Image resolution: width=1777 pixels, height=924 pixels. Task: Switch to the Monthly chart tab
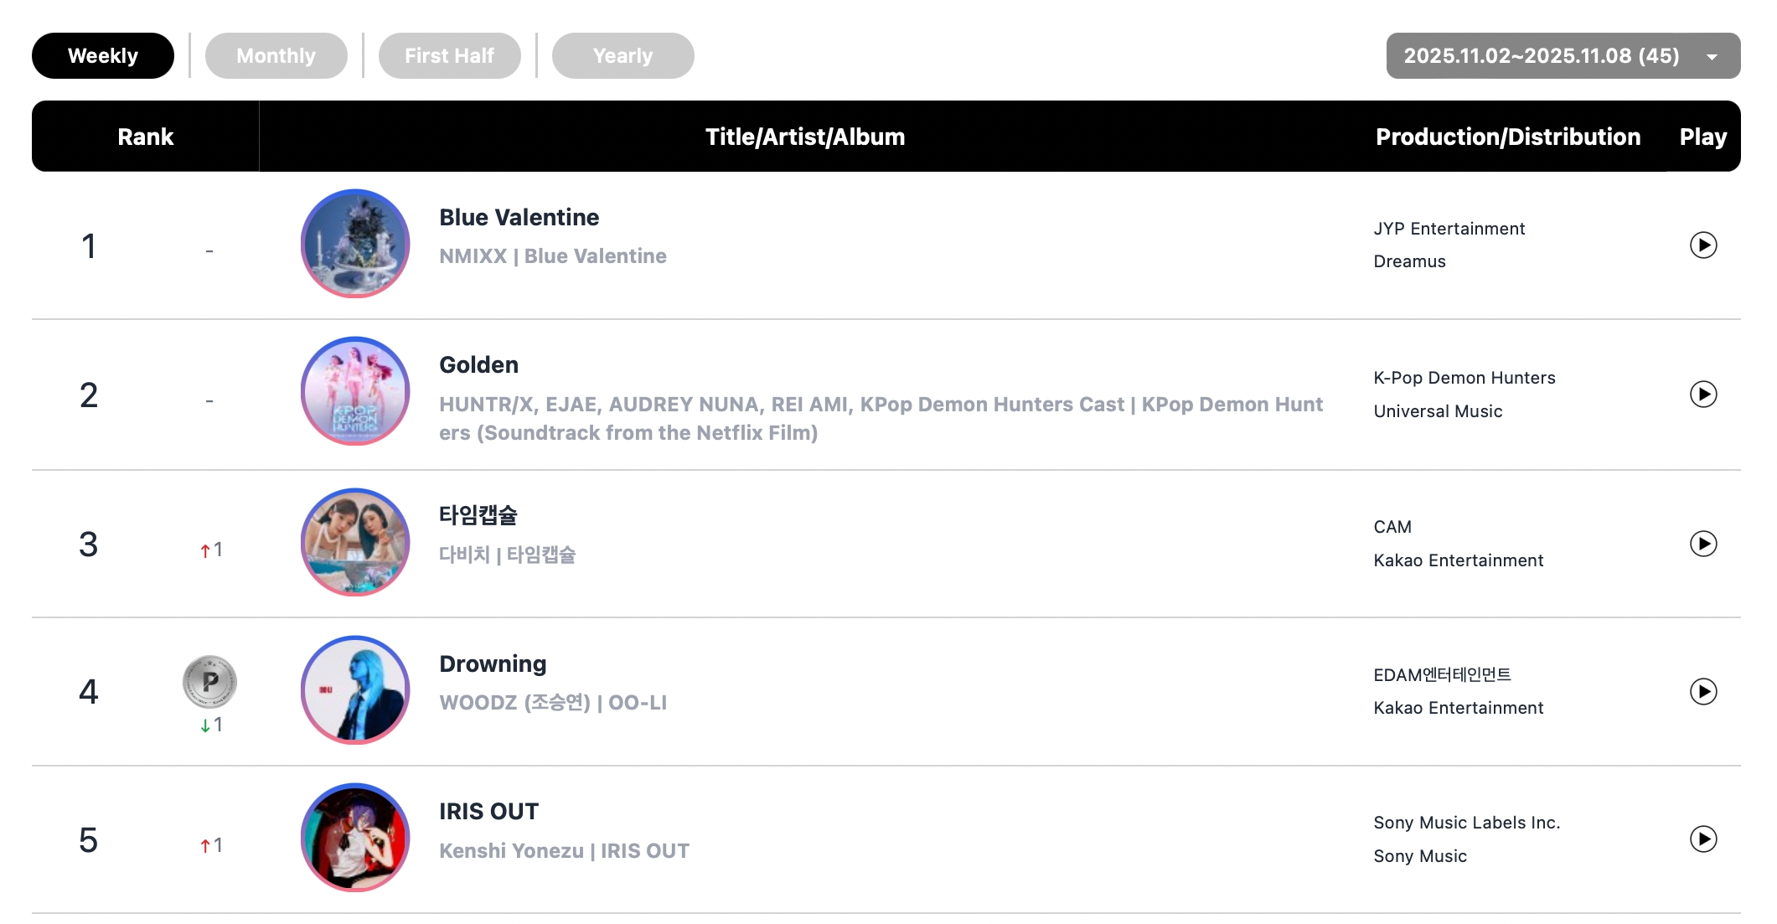[x=276, y=56]
